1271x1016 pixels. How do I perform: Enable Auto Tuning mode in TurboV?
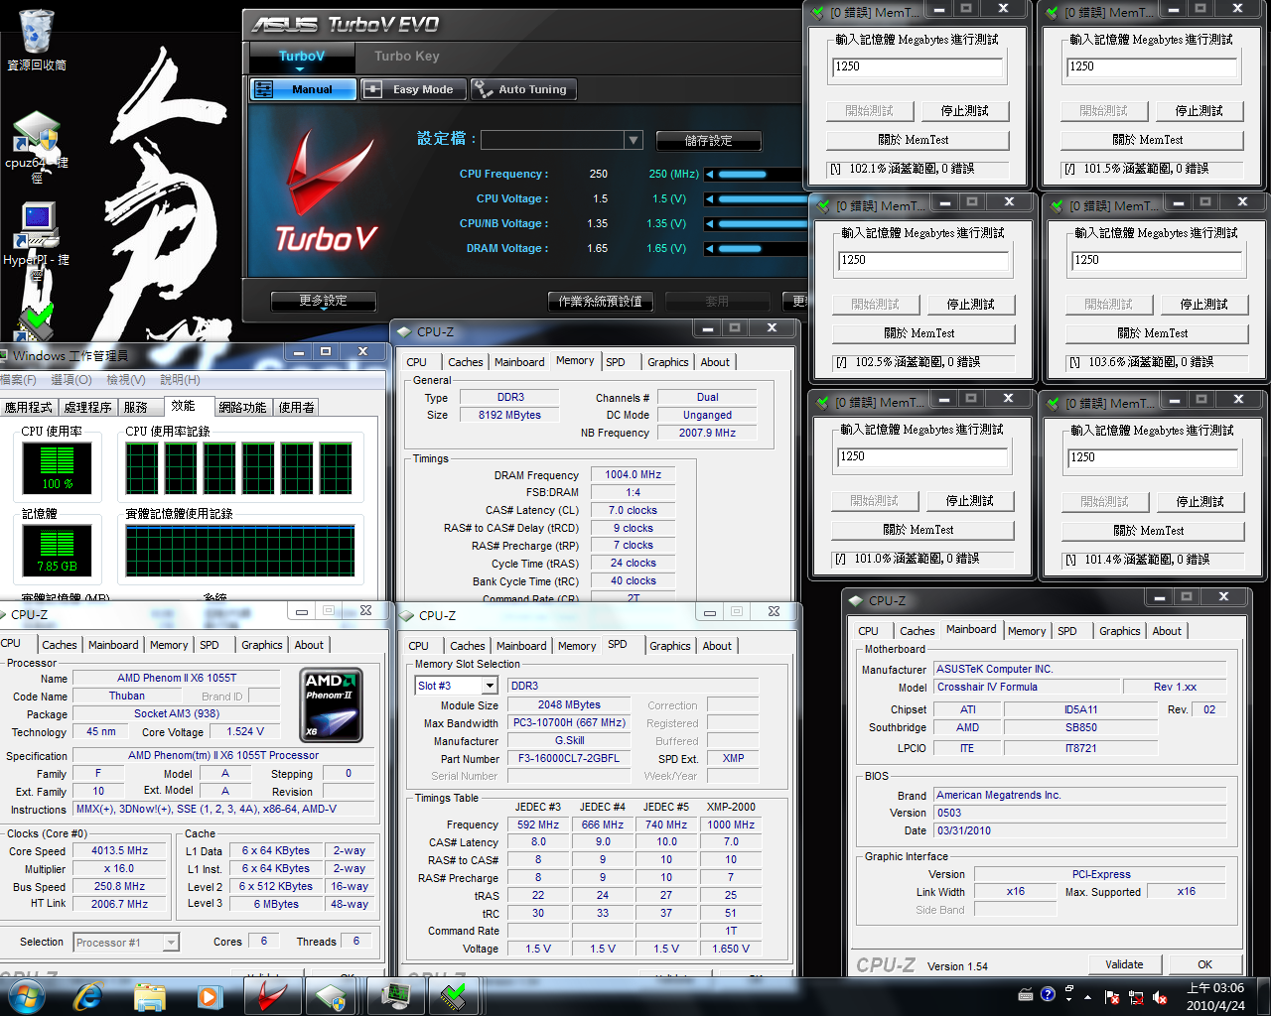pos(522,89)
